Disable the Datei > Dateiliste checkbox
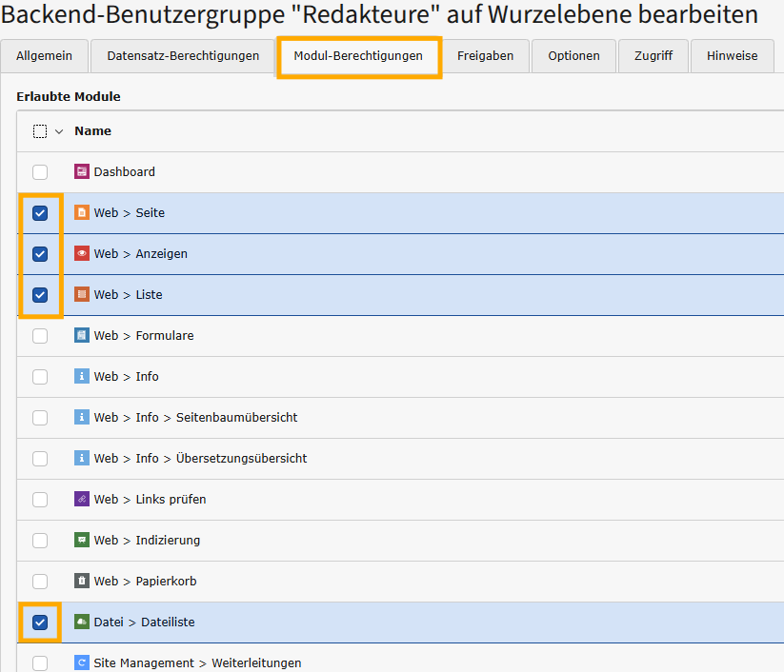Viewport: 784px width, 672px height. [40, 623]
